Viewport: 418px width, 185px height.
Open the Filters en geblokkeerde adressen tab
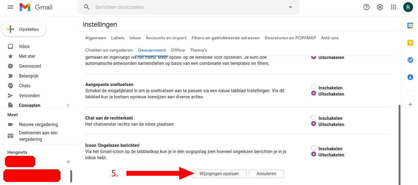tap(226, 38)
